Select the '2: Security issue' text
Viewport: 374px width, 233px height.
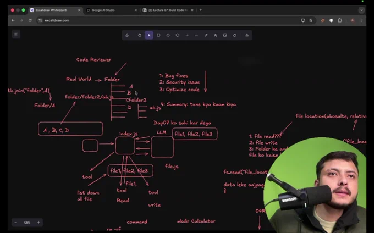(x=180, y=82)
